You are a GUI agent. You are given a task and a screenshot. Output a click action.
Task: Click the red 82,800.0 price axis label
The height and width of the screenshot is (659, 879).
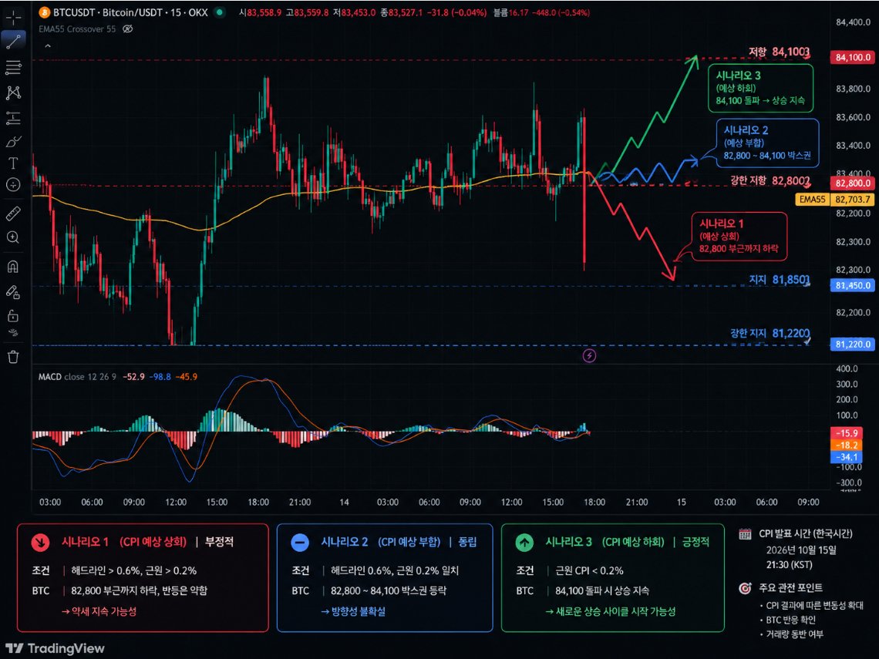click(x=853, y=183)
